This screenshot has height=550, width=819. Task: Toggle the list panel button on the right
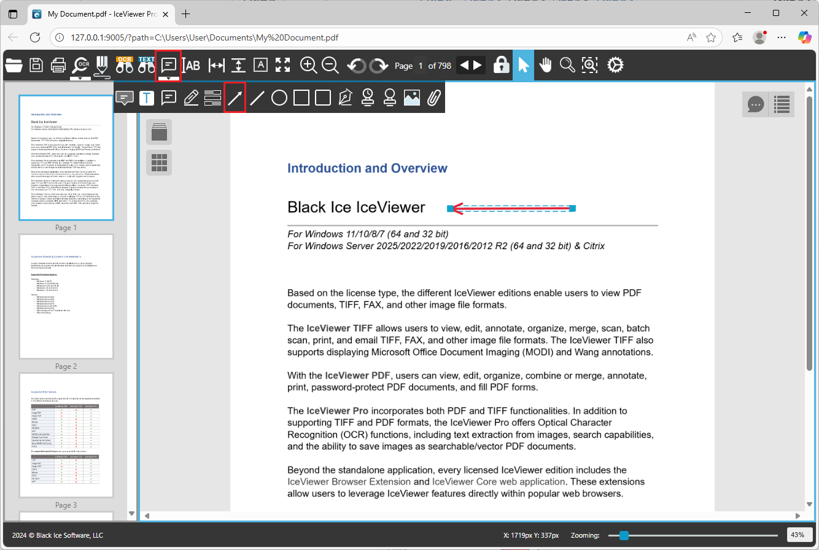[x=782, y=104]
